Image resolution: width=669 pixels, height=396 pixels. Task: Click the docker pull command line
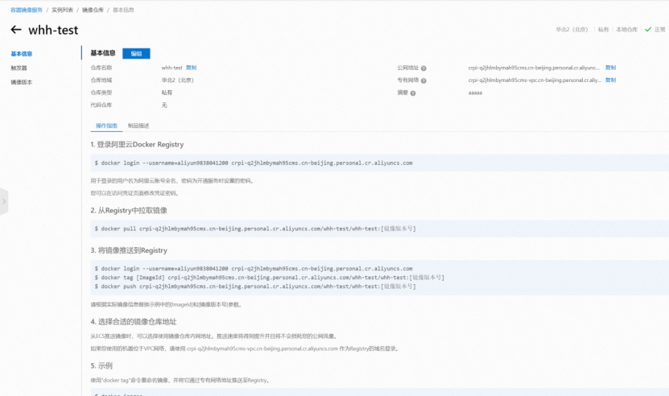coord(255,229)
